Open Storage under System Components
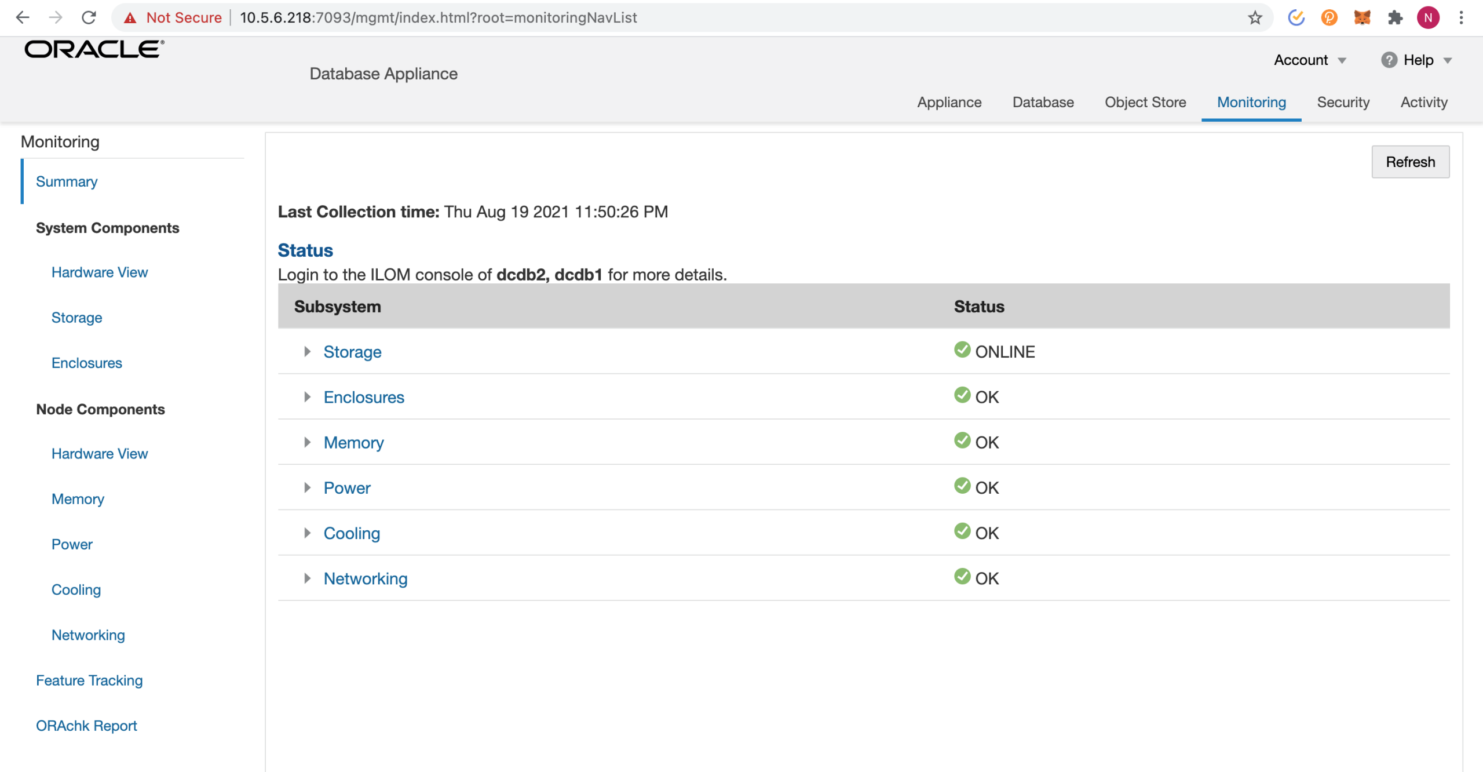Screen dimensions: 1483x772 [76, 318]
